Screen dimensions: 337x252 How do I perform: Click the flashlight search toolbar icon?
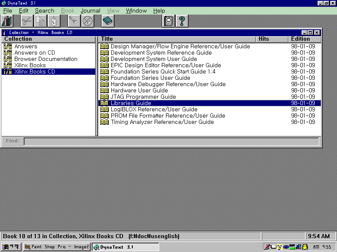click(x=74, y=21)
